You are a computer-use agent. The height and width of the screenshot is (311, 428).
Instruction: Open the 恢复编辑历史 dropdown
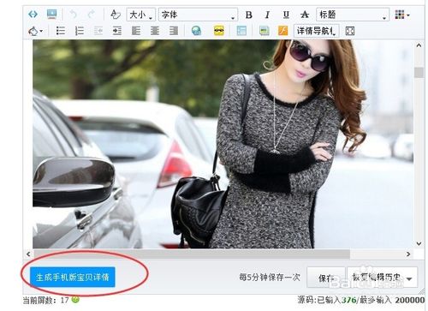tap(382, 278)
